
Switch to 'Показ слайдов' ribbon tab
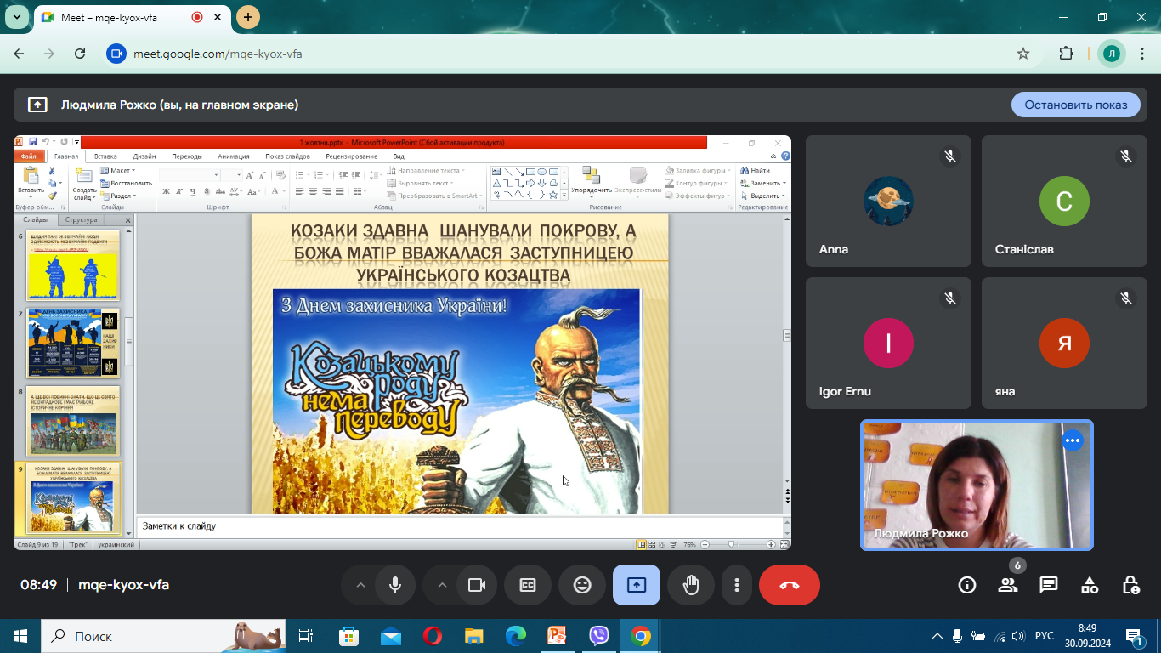[x=287, y=156]
